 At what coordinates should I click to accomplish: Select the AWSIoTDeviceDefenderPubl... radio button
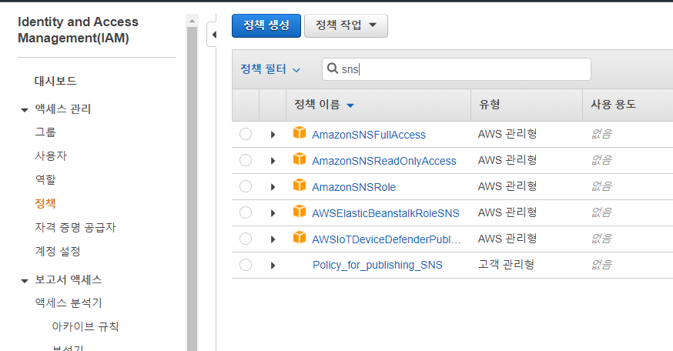point(246,239)
